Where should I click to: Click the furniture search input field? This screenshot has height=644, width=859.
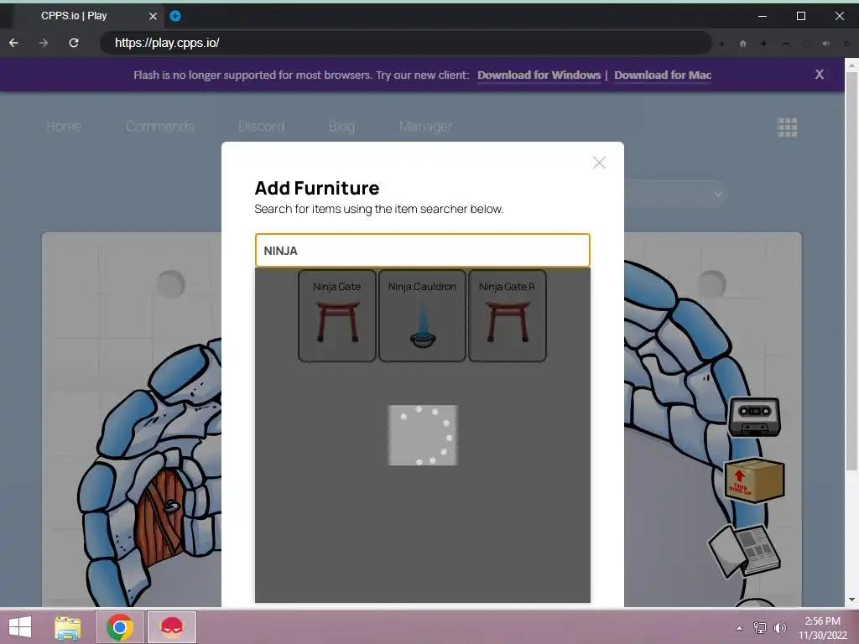click(x=423, y=250)
